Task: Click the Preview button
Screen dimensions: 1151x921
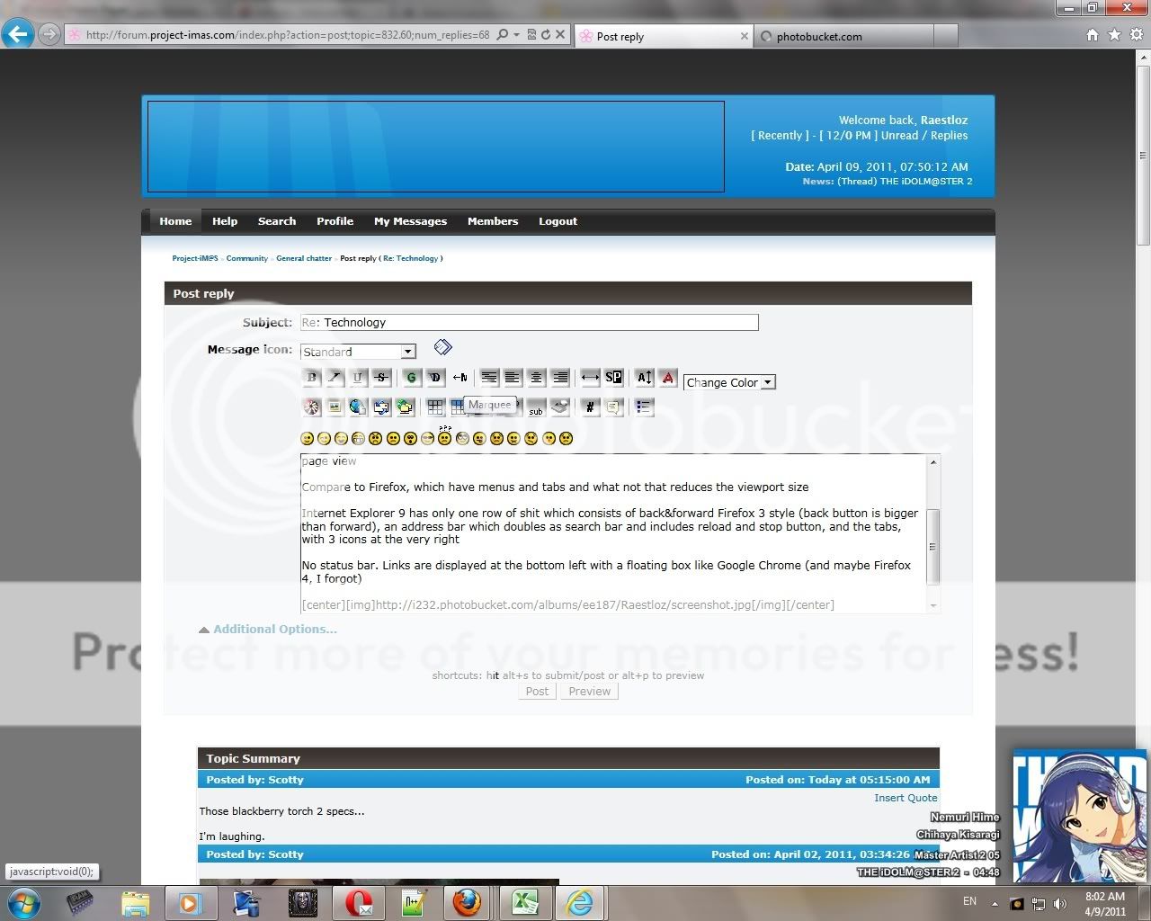Action: [590, 692]
